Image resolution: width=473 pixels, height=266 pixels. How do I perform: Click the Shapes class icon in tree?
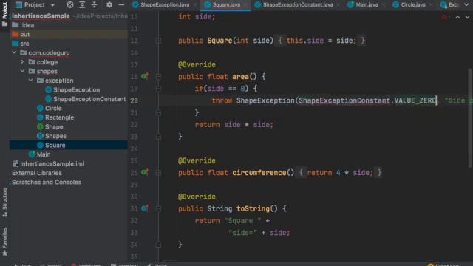[40, 136]
